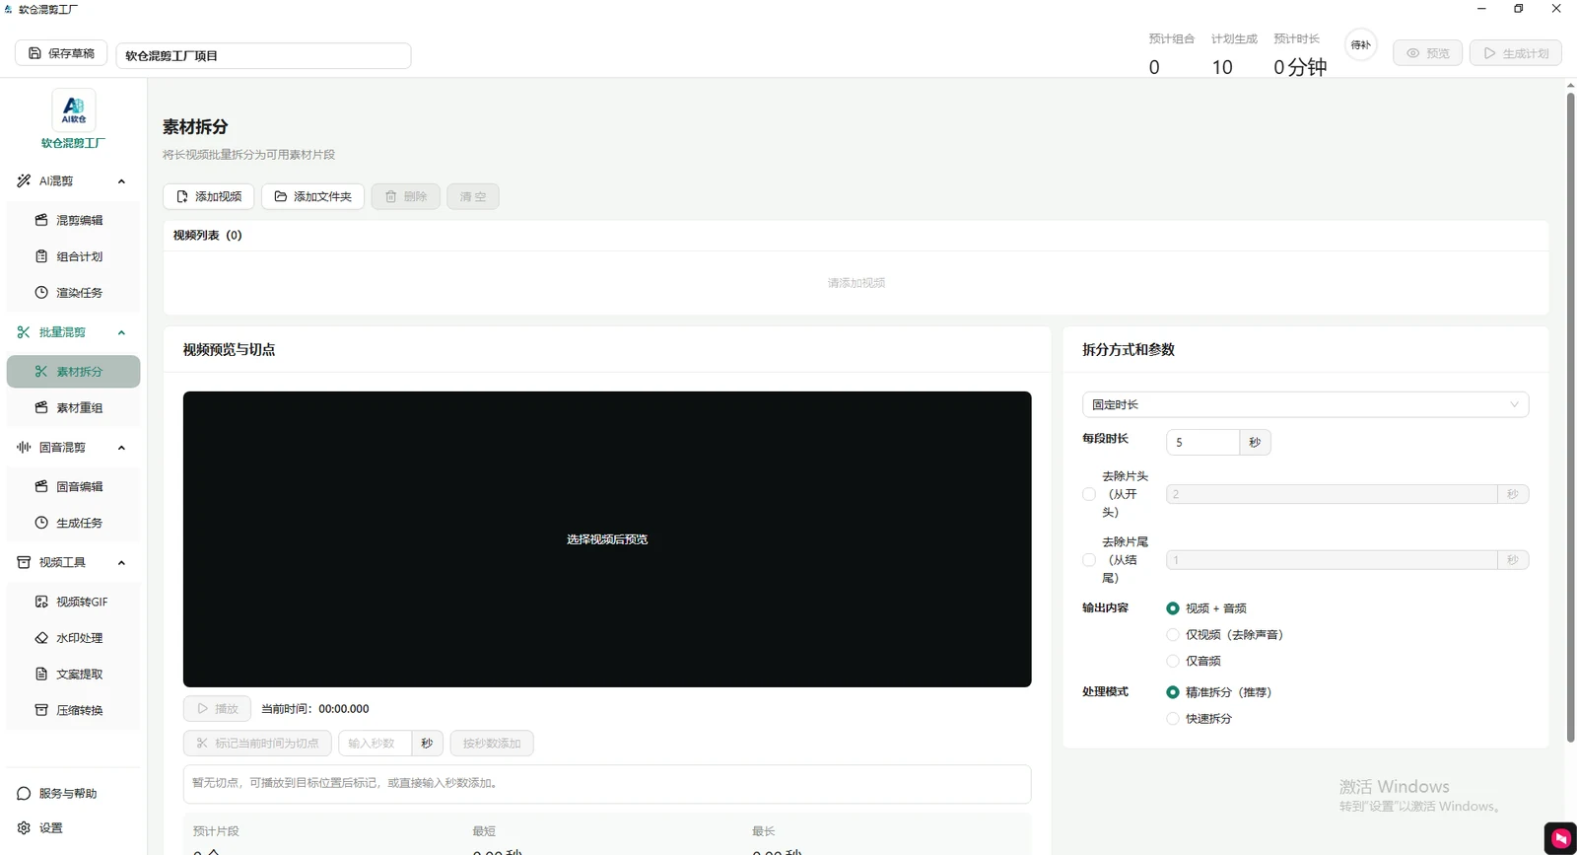Click the 添加视频 add video button

tap(208, 196)
